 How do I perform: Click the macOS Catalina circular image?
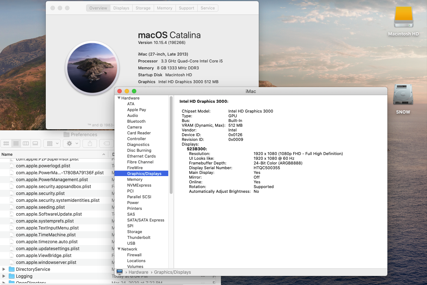pyautogui.click(x=92, y=68)
